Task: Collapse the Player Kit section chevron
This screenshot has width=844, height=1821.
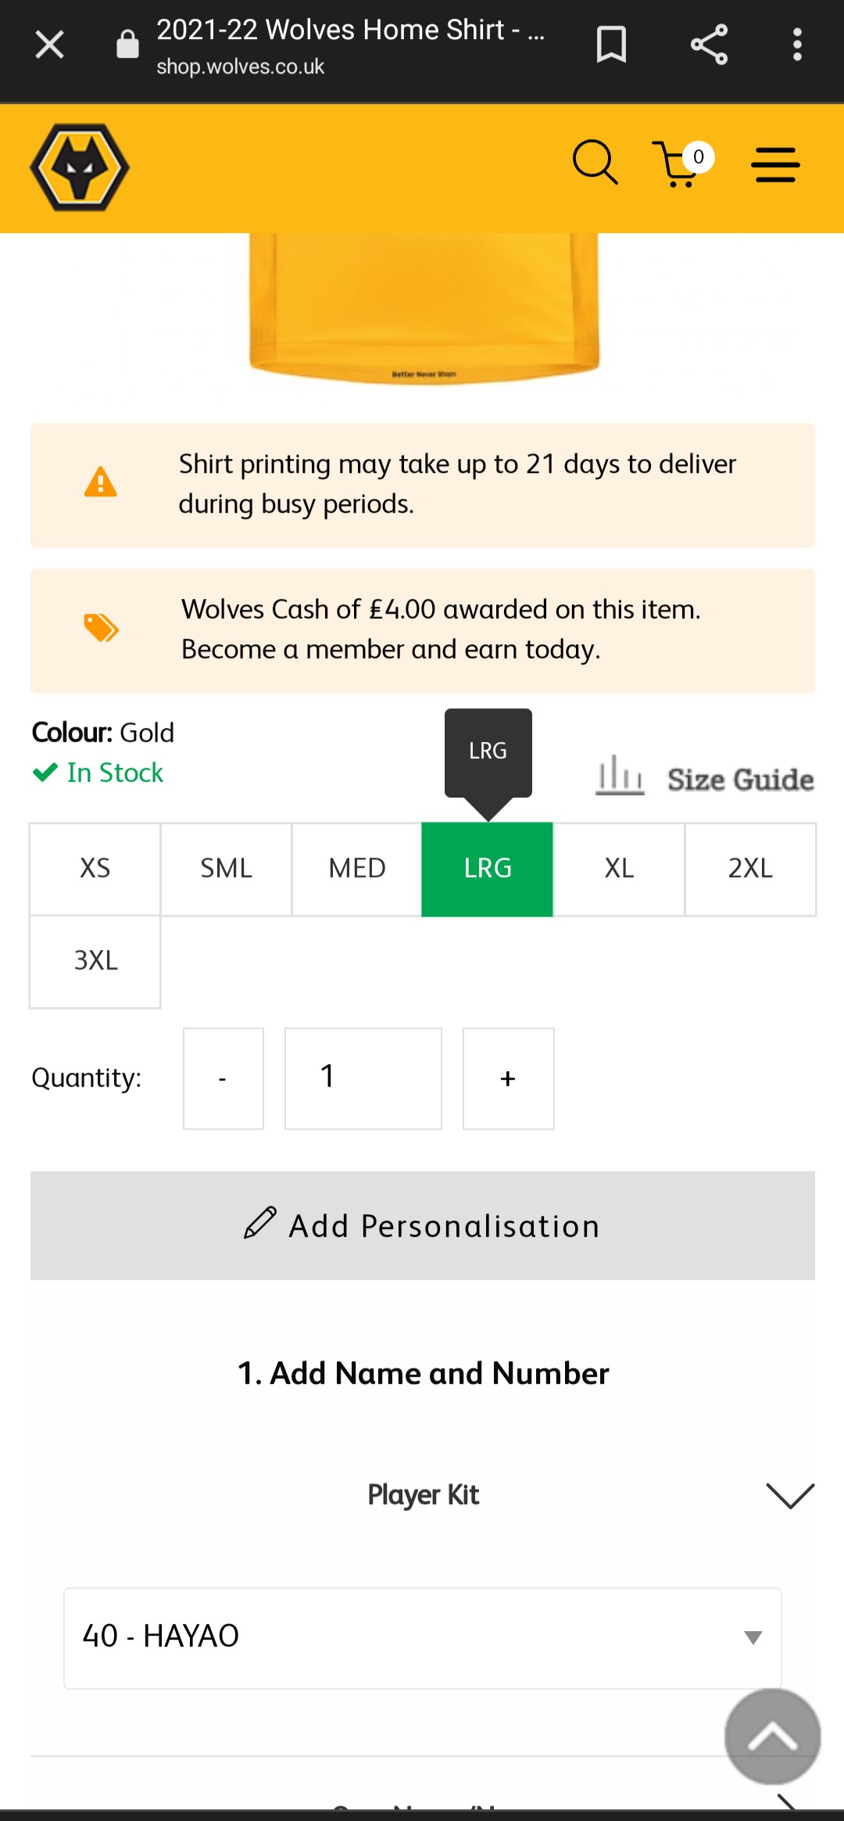Action: [x=790, y=1495]
